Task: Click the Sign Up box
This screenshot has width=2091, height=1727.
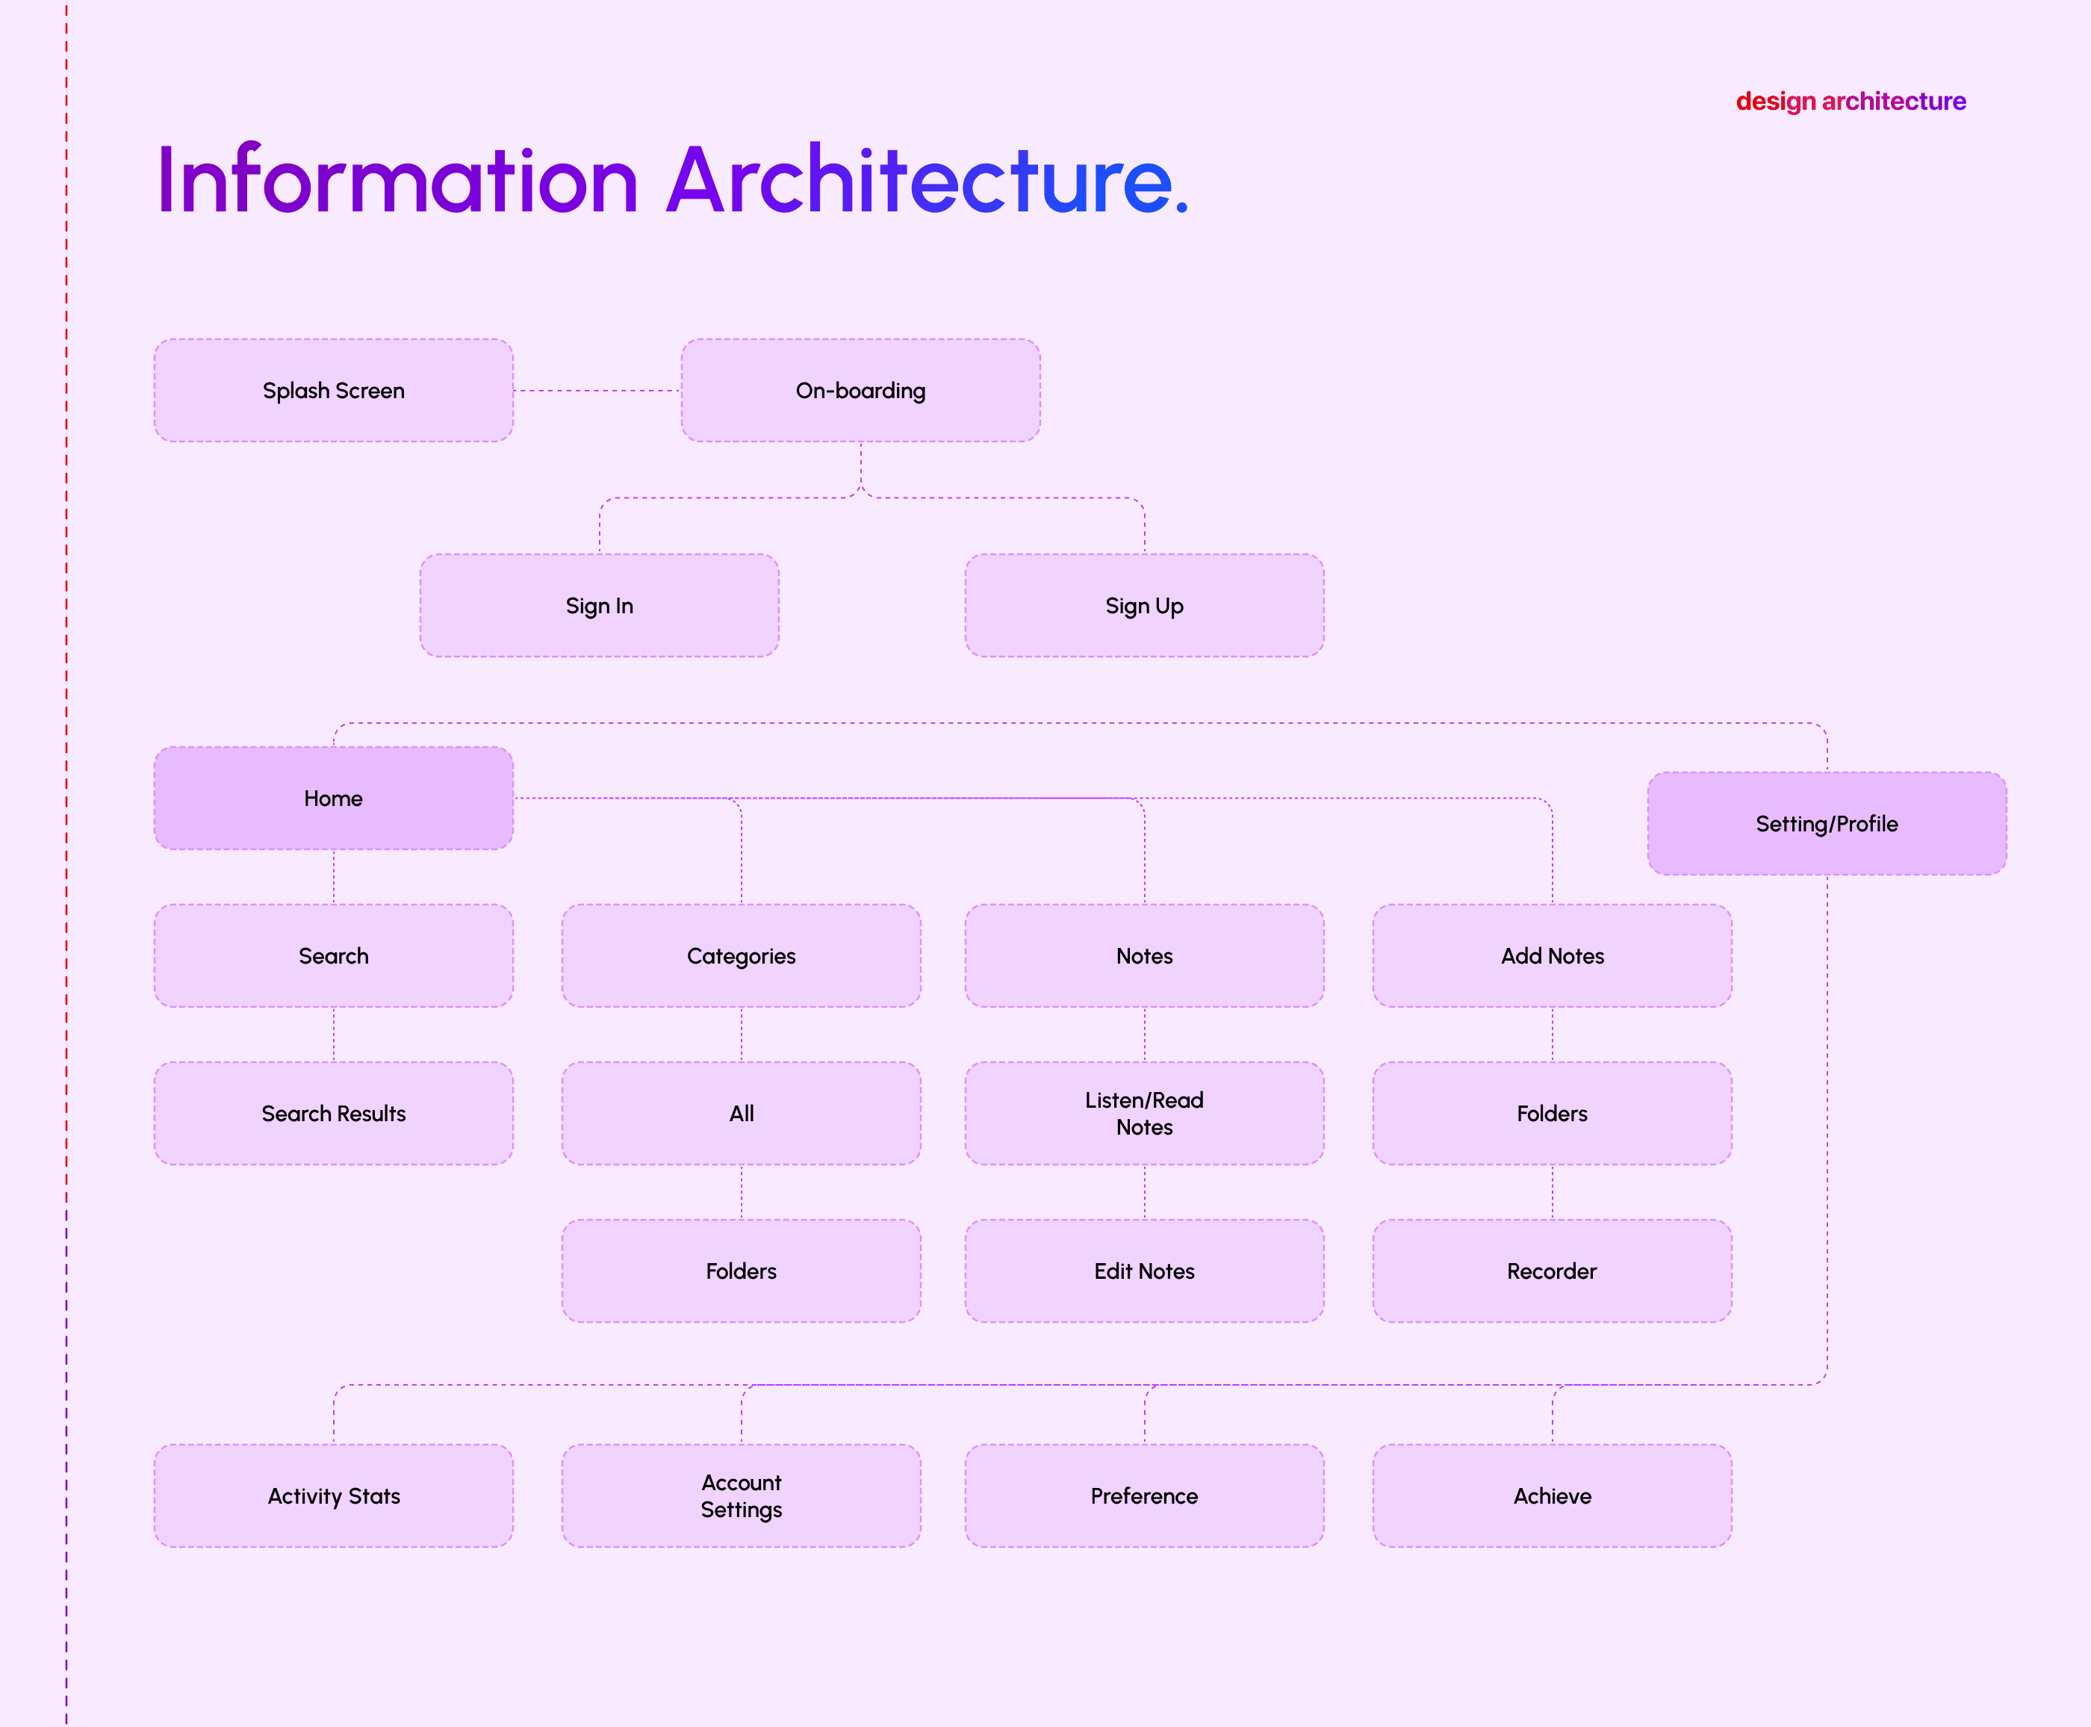Action: click(1143, 605)
